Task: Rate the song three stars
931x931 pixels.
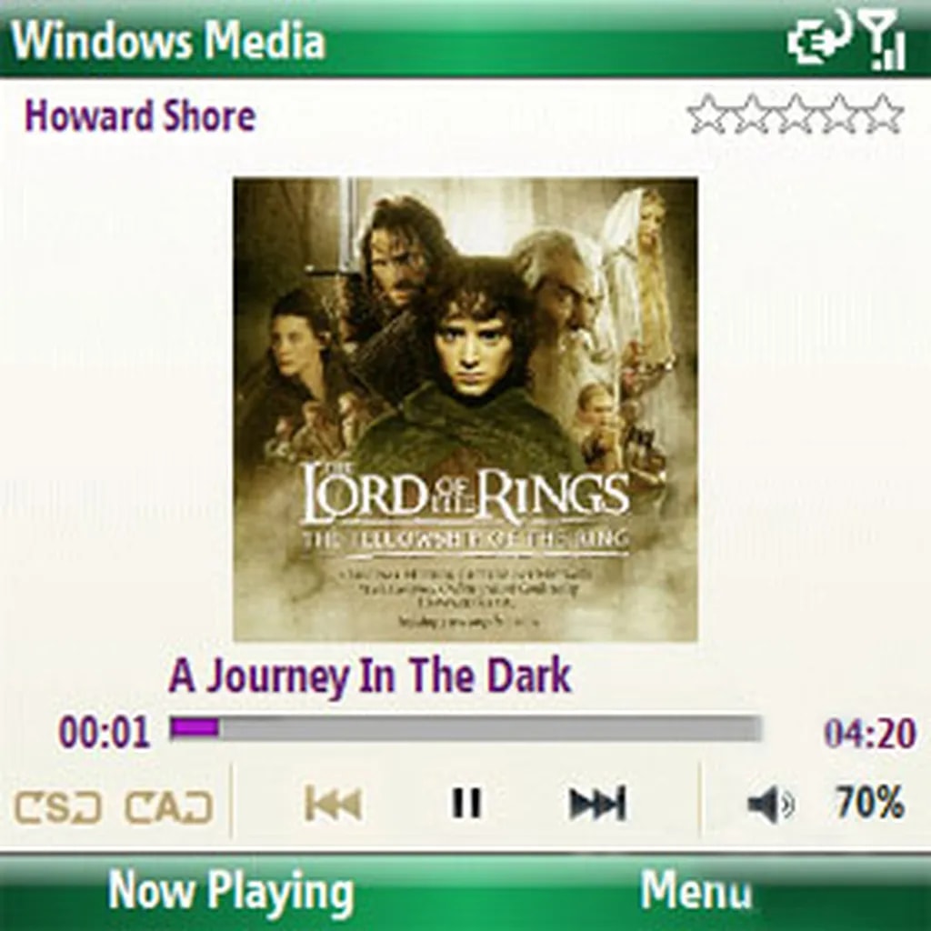Action: (796, 114)
